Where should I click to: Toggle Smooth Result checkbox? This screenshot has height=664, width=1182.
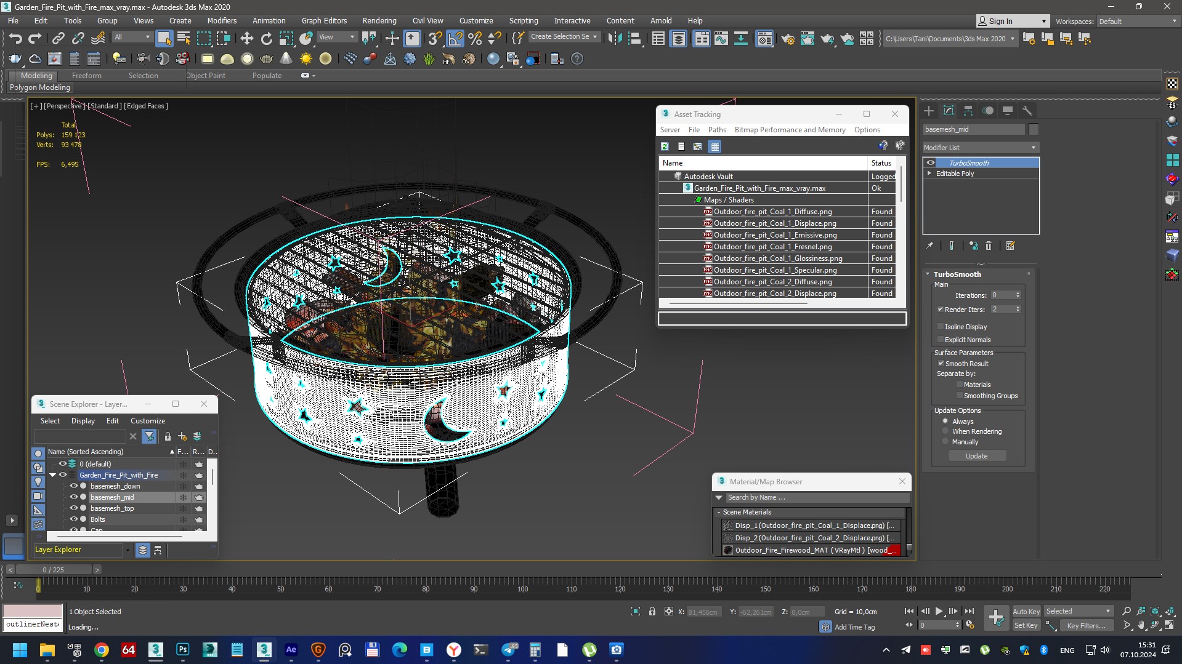pyautogui.click(x=941, y=364)
